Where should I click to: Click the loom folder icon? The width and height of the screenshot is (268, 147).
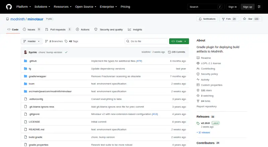pos(25,84)
